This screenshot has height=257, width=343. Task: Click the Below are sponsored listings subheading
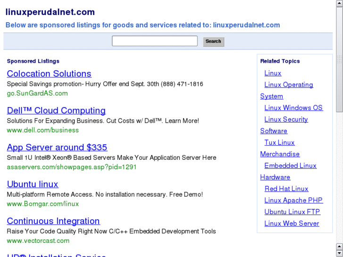[x=142, y=25]
